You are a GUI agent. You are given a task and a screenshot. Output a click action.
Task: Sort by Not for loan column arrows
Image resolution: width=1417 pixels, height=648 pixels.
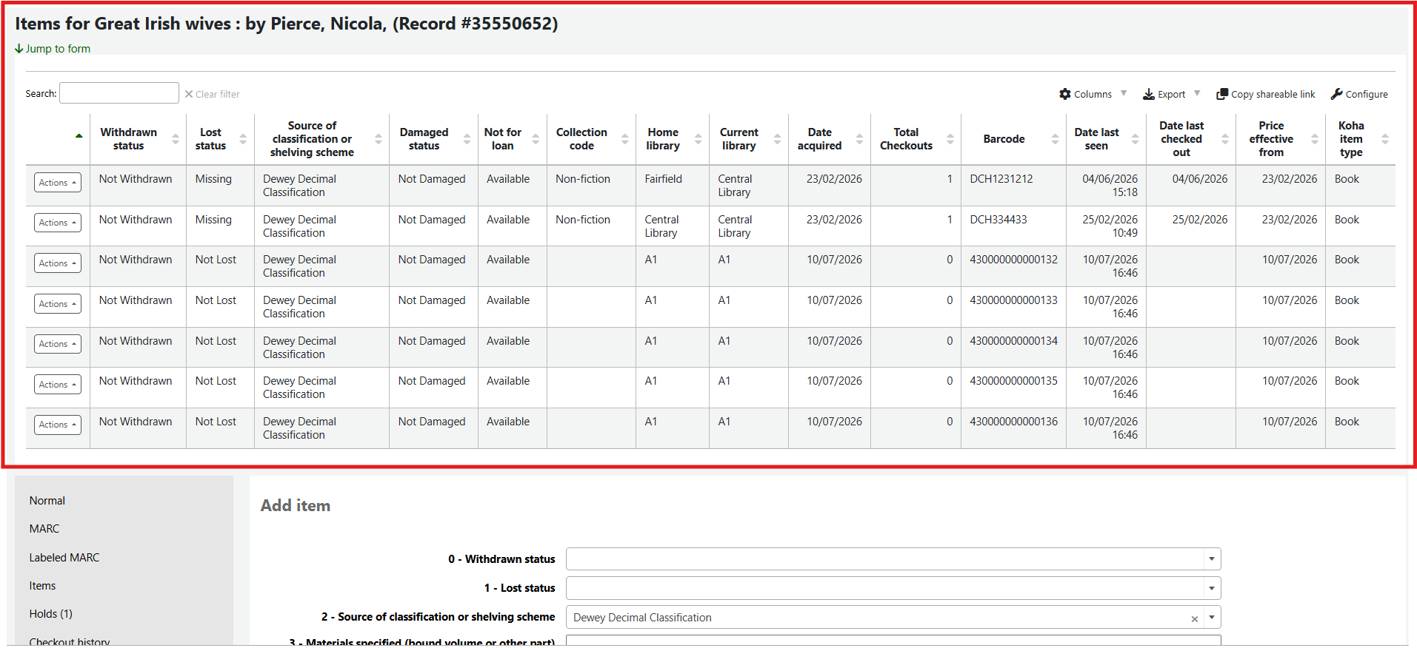point(536,139)
